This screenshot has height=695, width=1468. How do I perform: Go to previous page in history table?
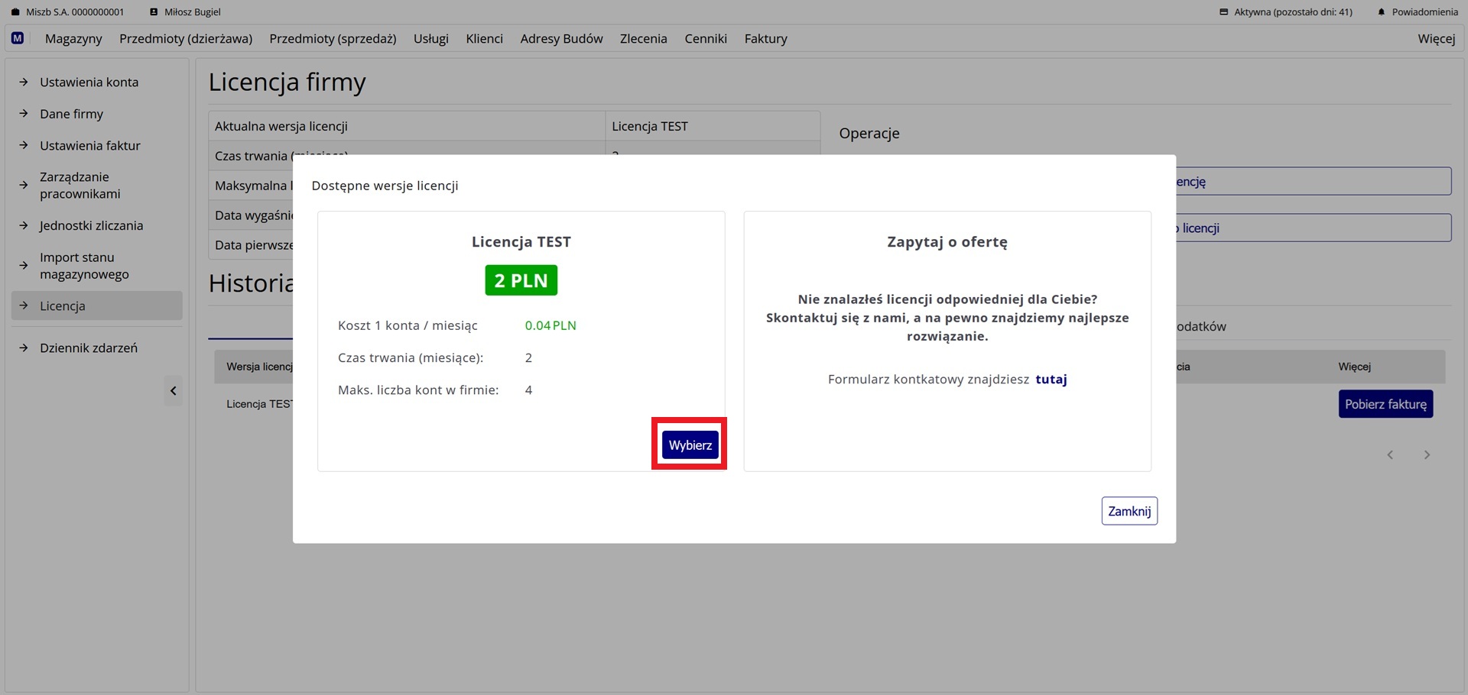(1390, 455)
